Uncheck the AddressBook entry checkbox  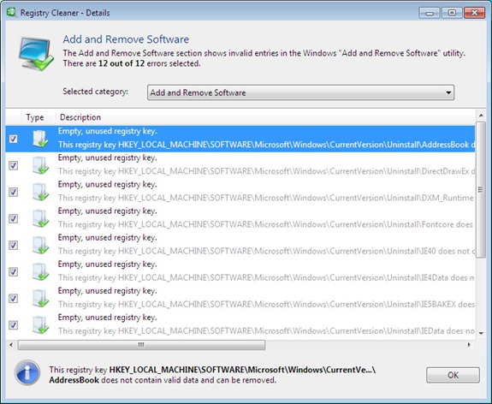[x=13, y=139]
